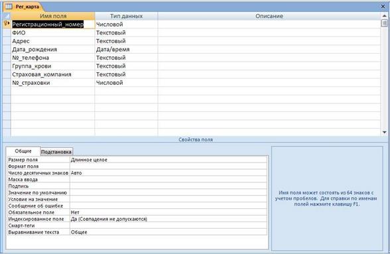Click description cell of ФИО row

tap(269, 32)
